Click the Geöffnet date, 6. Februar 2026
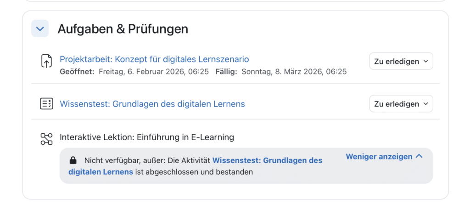Image resolution: width=470 pixels, height=205 pixels. coord(153,72)
